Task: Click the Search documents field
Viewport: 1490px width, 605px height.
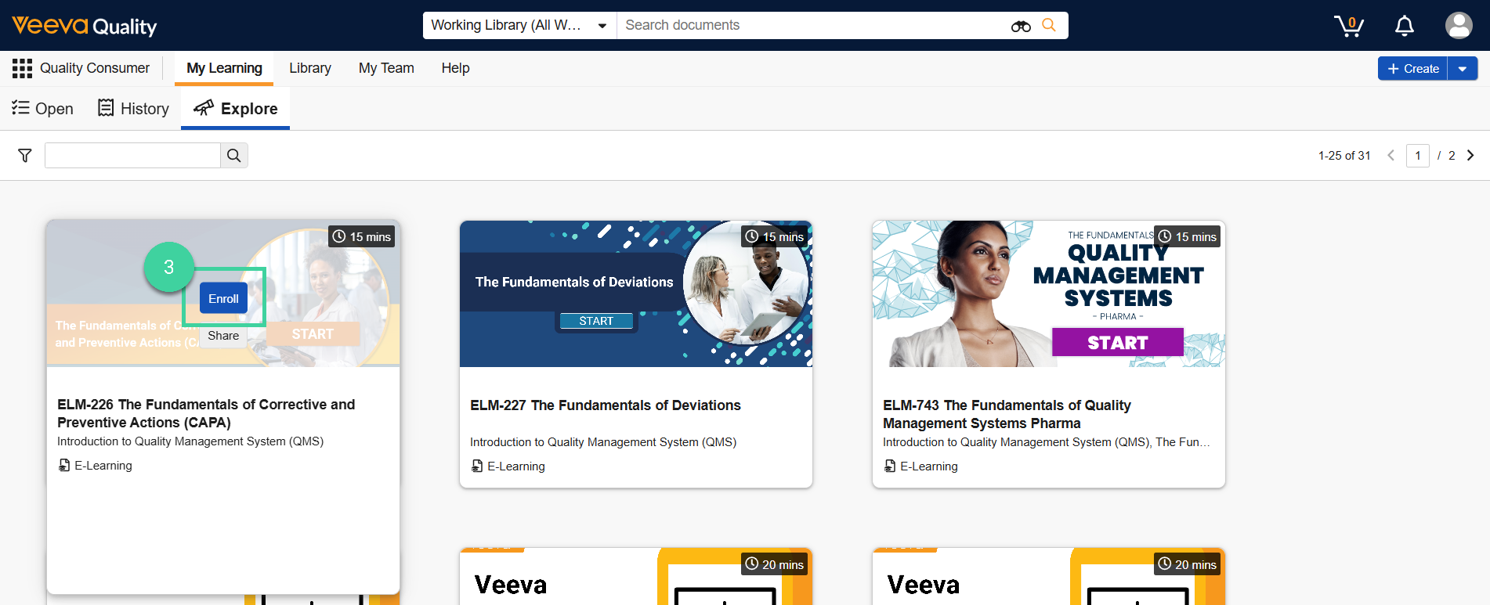Action: click(811, 25)
